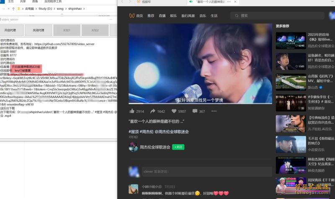Click the green +关注 follow button
This screenshot has width=335, height=199.
[x=178, y=147]
